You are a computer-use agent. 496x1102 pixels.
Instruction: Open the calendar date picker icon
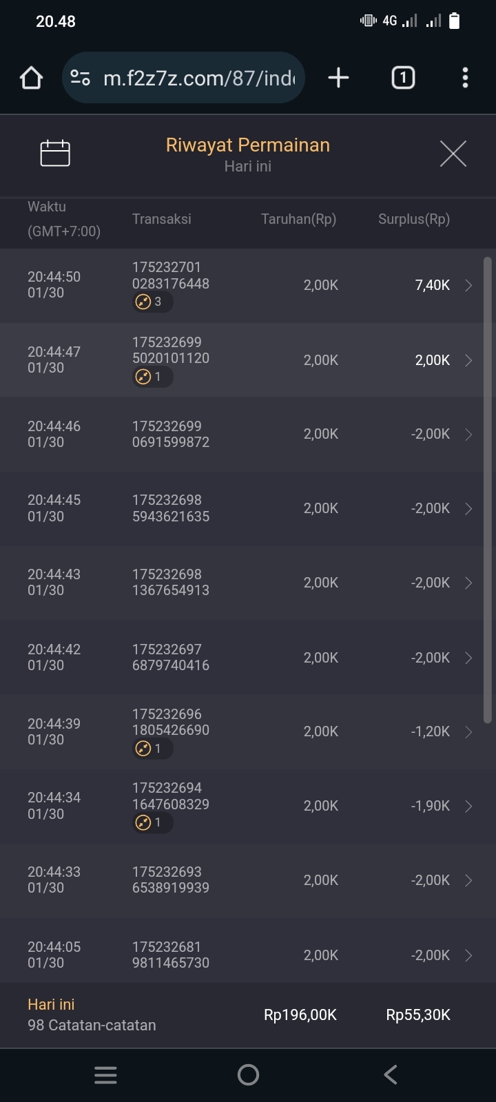pyautogui.click(x=55, y=153)
